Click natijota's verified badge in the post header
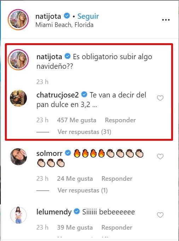 point(67,16)
